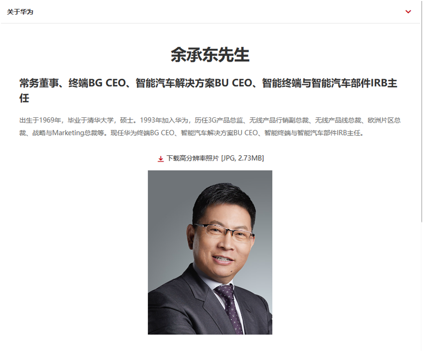Screen dimensions: 423x352
Task: Click the eyeglasses in the portrait photo
Action: (x=224, y=232)
